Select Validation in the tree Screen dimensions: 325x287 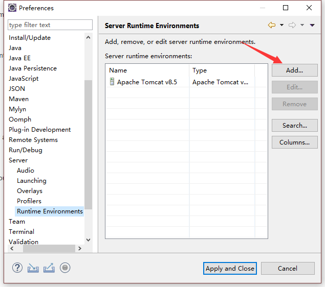click(24, 242)
